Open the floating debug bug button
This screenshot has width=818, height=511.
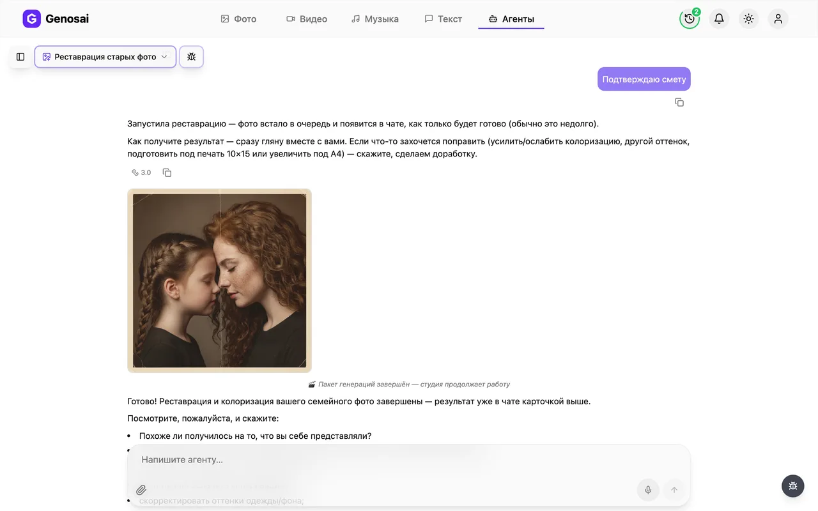click(x=793, y=486)
